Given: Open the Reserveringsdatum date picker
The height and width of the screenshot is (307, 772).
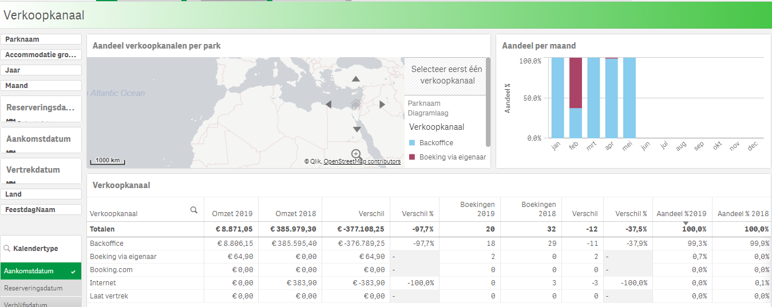Looking at the screenshot, I should (41, 109).
